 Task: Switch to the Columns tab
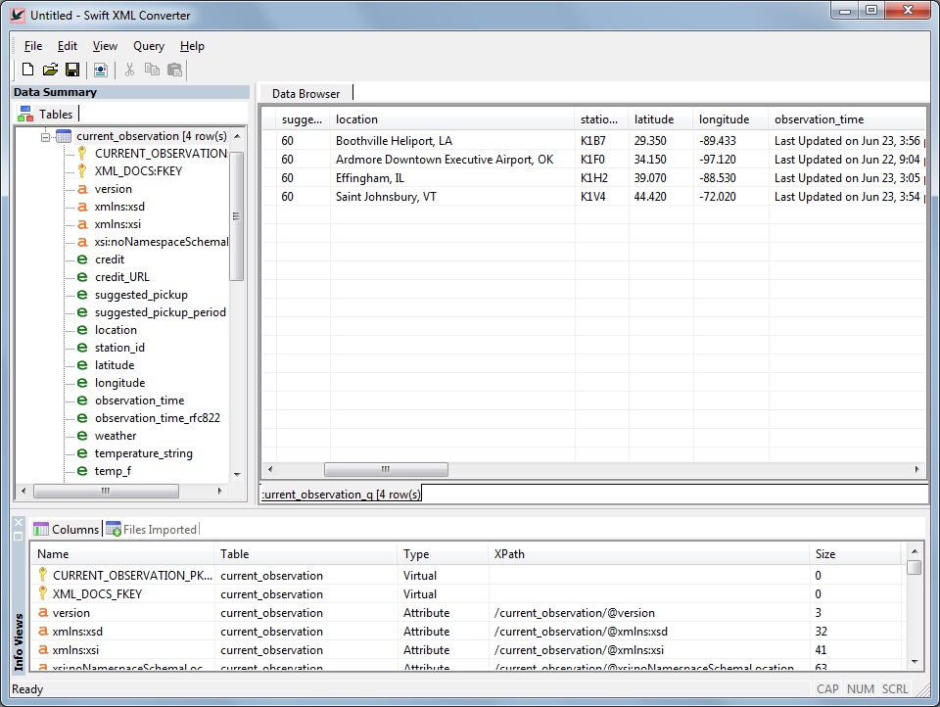click(x=67, y=530)
